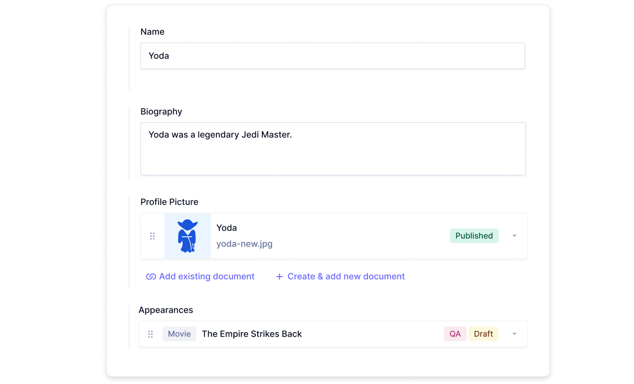The image size is (634, 384).
Task: Click the Movie type tag
Action: [179, 334]
